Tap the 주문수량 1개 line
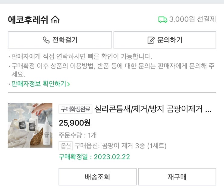 77,135
